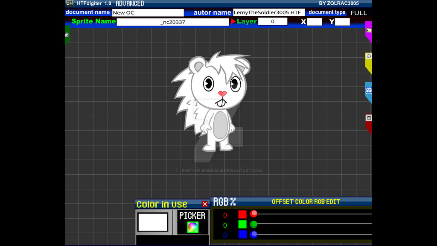Click the X coordinate field
Screen dimensions: 437x246
coord(315,22)
